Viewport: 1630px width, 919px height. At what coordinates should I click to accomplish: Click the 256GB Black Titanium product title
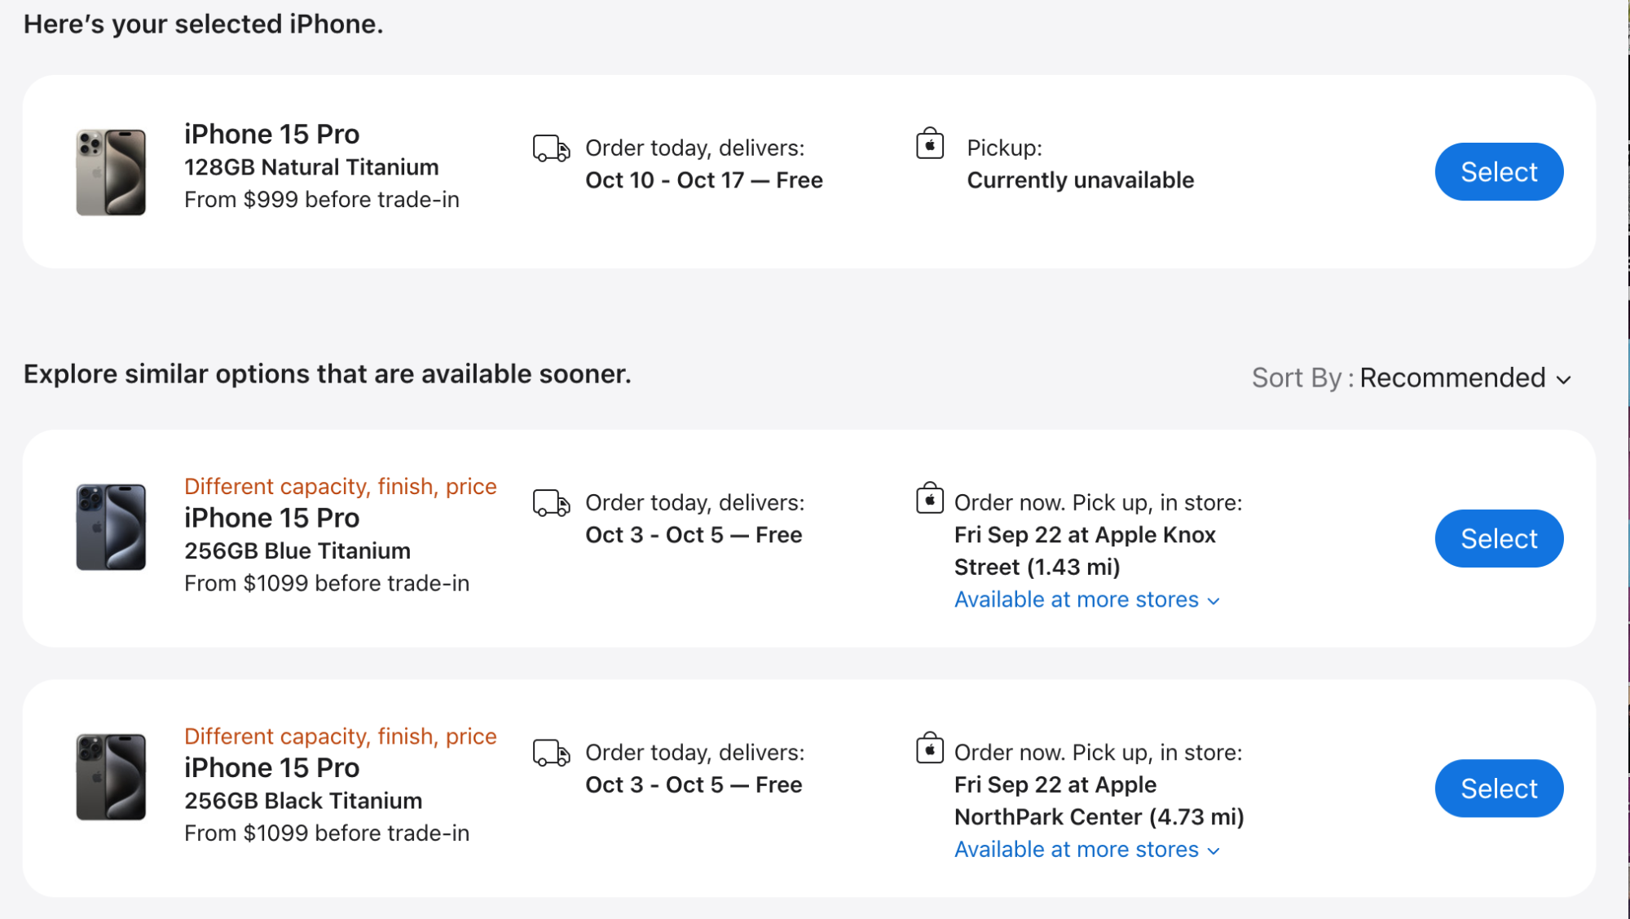tap(303, 801)
